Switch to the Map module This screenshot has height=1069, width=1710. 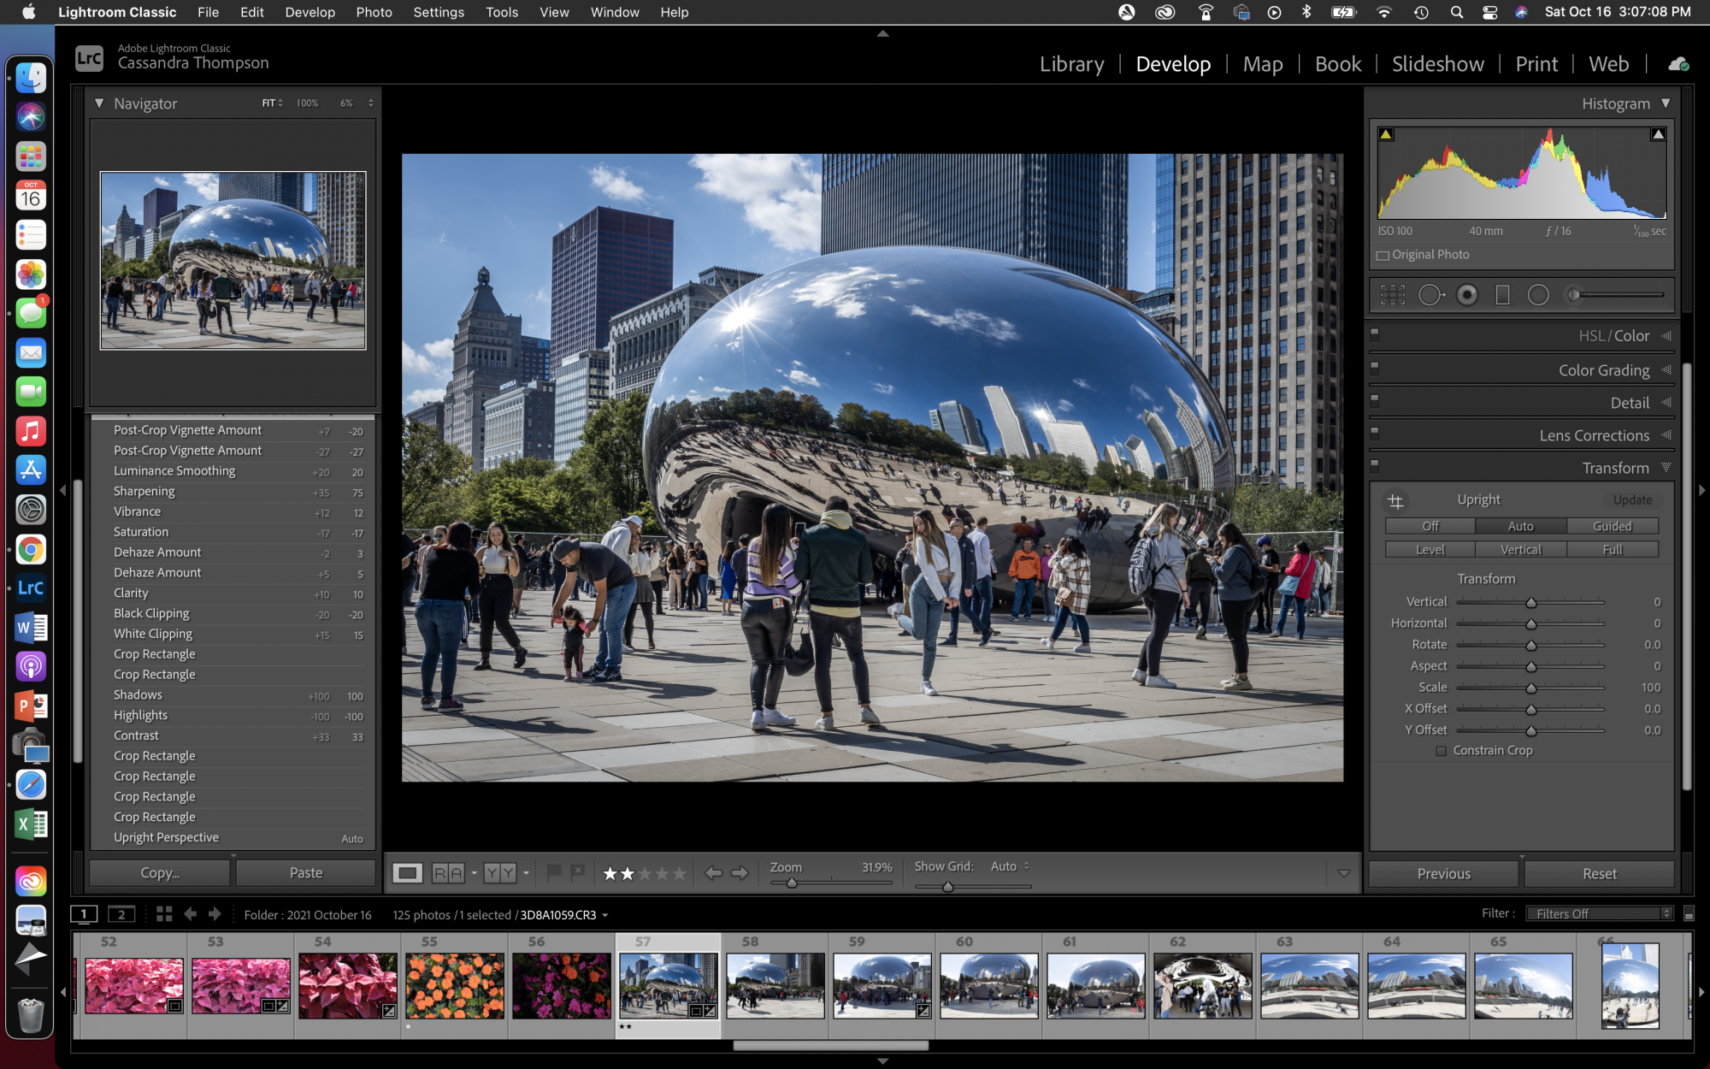(x=1263, y=64)
